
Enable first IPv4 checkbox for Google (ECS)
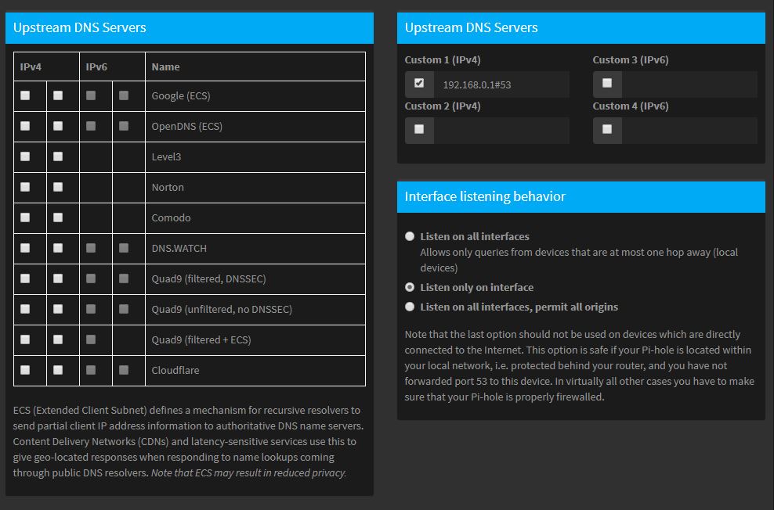coord(25,95)
